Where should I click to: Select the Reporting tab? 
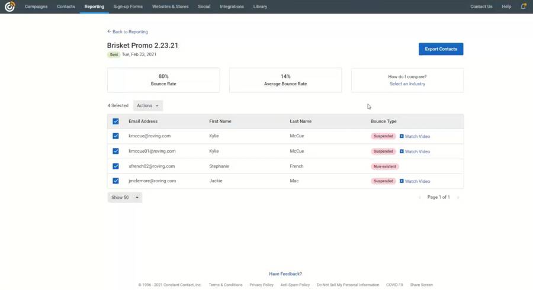(x=94, y=7)
